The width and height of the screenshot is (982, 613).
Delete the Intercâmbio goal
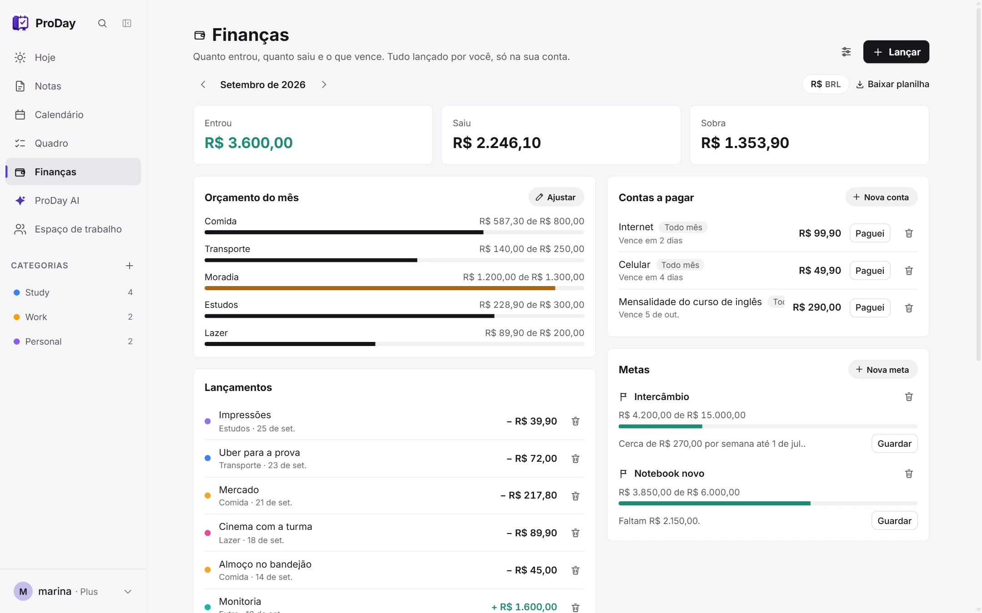point(909,397)
